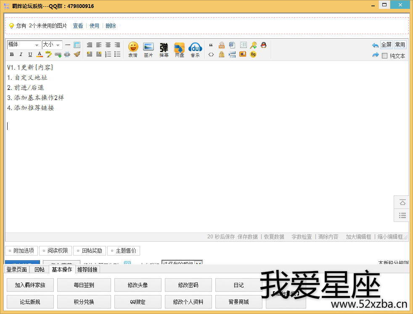The image size is (413, 314).
Task: Click the undo arrow icon
Action: tap(375, 45)
